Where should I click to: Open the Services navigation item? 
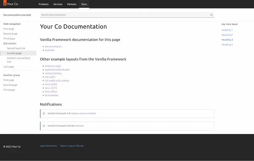[x=58, y=4]
